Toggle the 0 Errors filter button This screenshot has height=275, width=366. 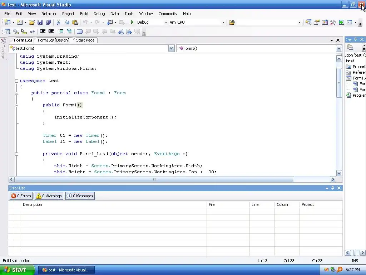21,196
